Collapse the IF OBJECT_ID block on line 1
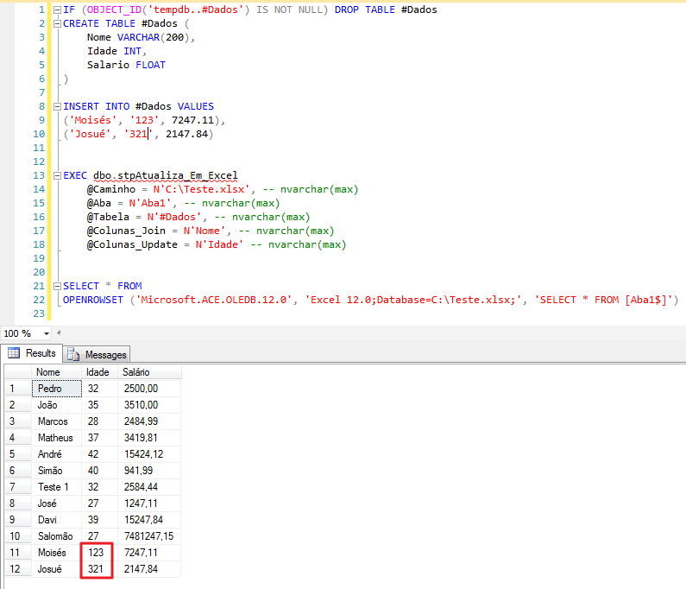This screenshot has width=686, height=589. tap(57, 9)
